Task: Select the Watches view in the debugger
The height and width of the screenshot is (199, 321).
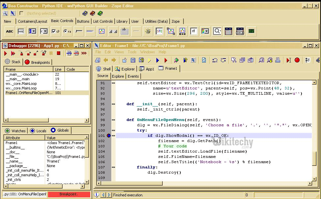Action: pos(15,131)
